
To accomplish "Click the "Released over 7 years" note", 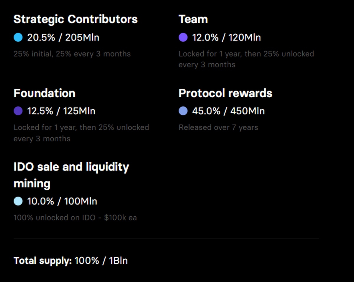I will tap(218, 127).
